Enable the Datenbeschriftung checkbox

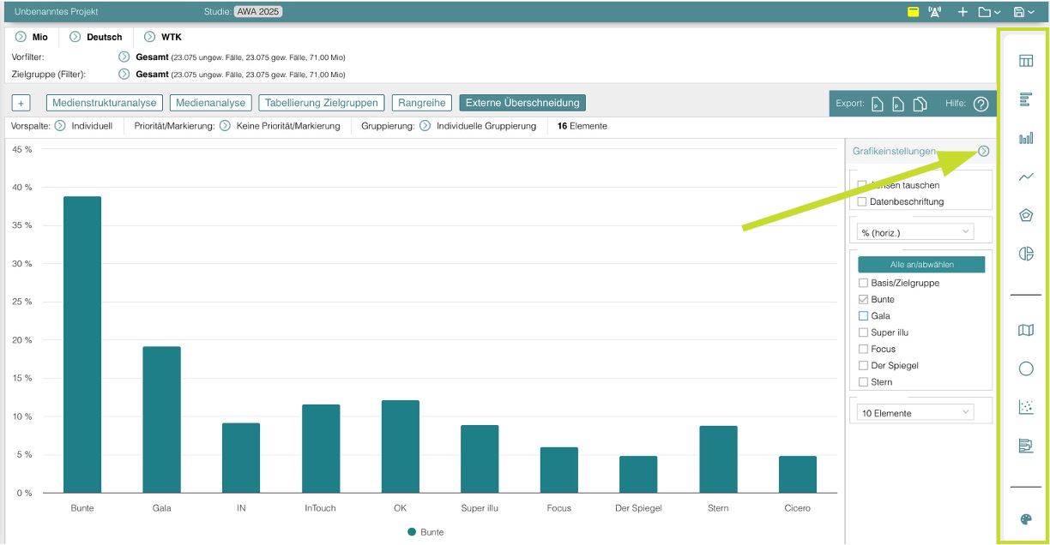tap(862, 202)
